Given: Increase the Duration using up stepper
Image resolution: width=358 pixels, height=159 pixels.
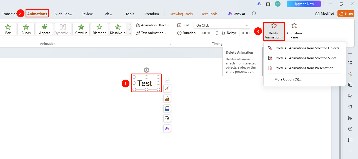Looking at the screenshot, I should [217, 31].
